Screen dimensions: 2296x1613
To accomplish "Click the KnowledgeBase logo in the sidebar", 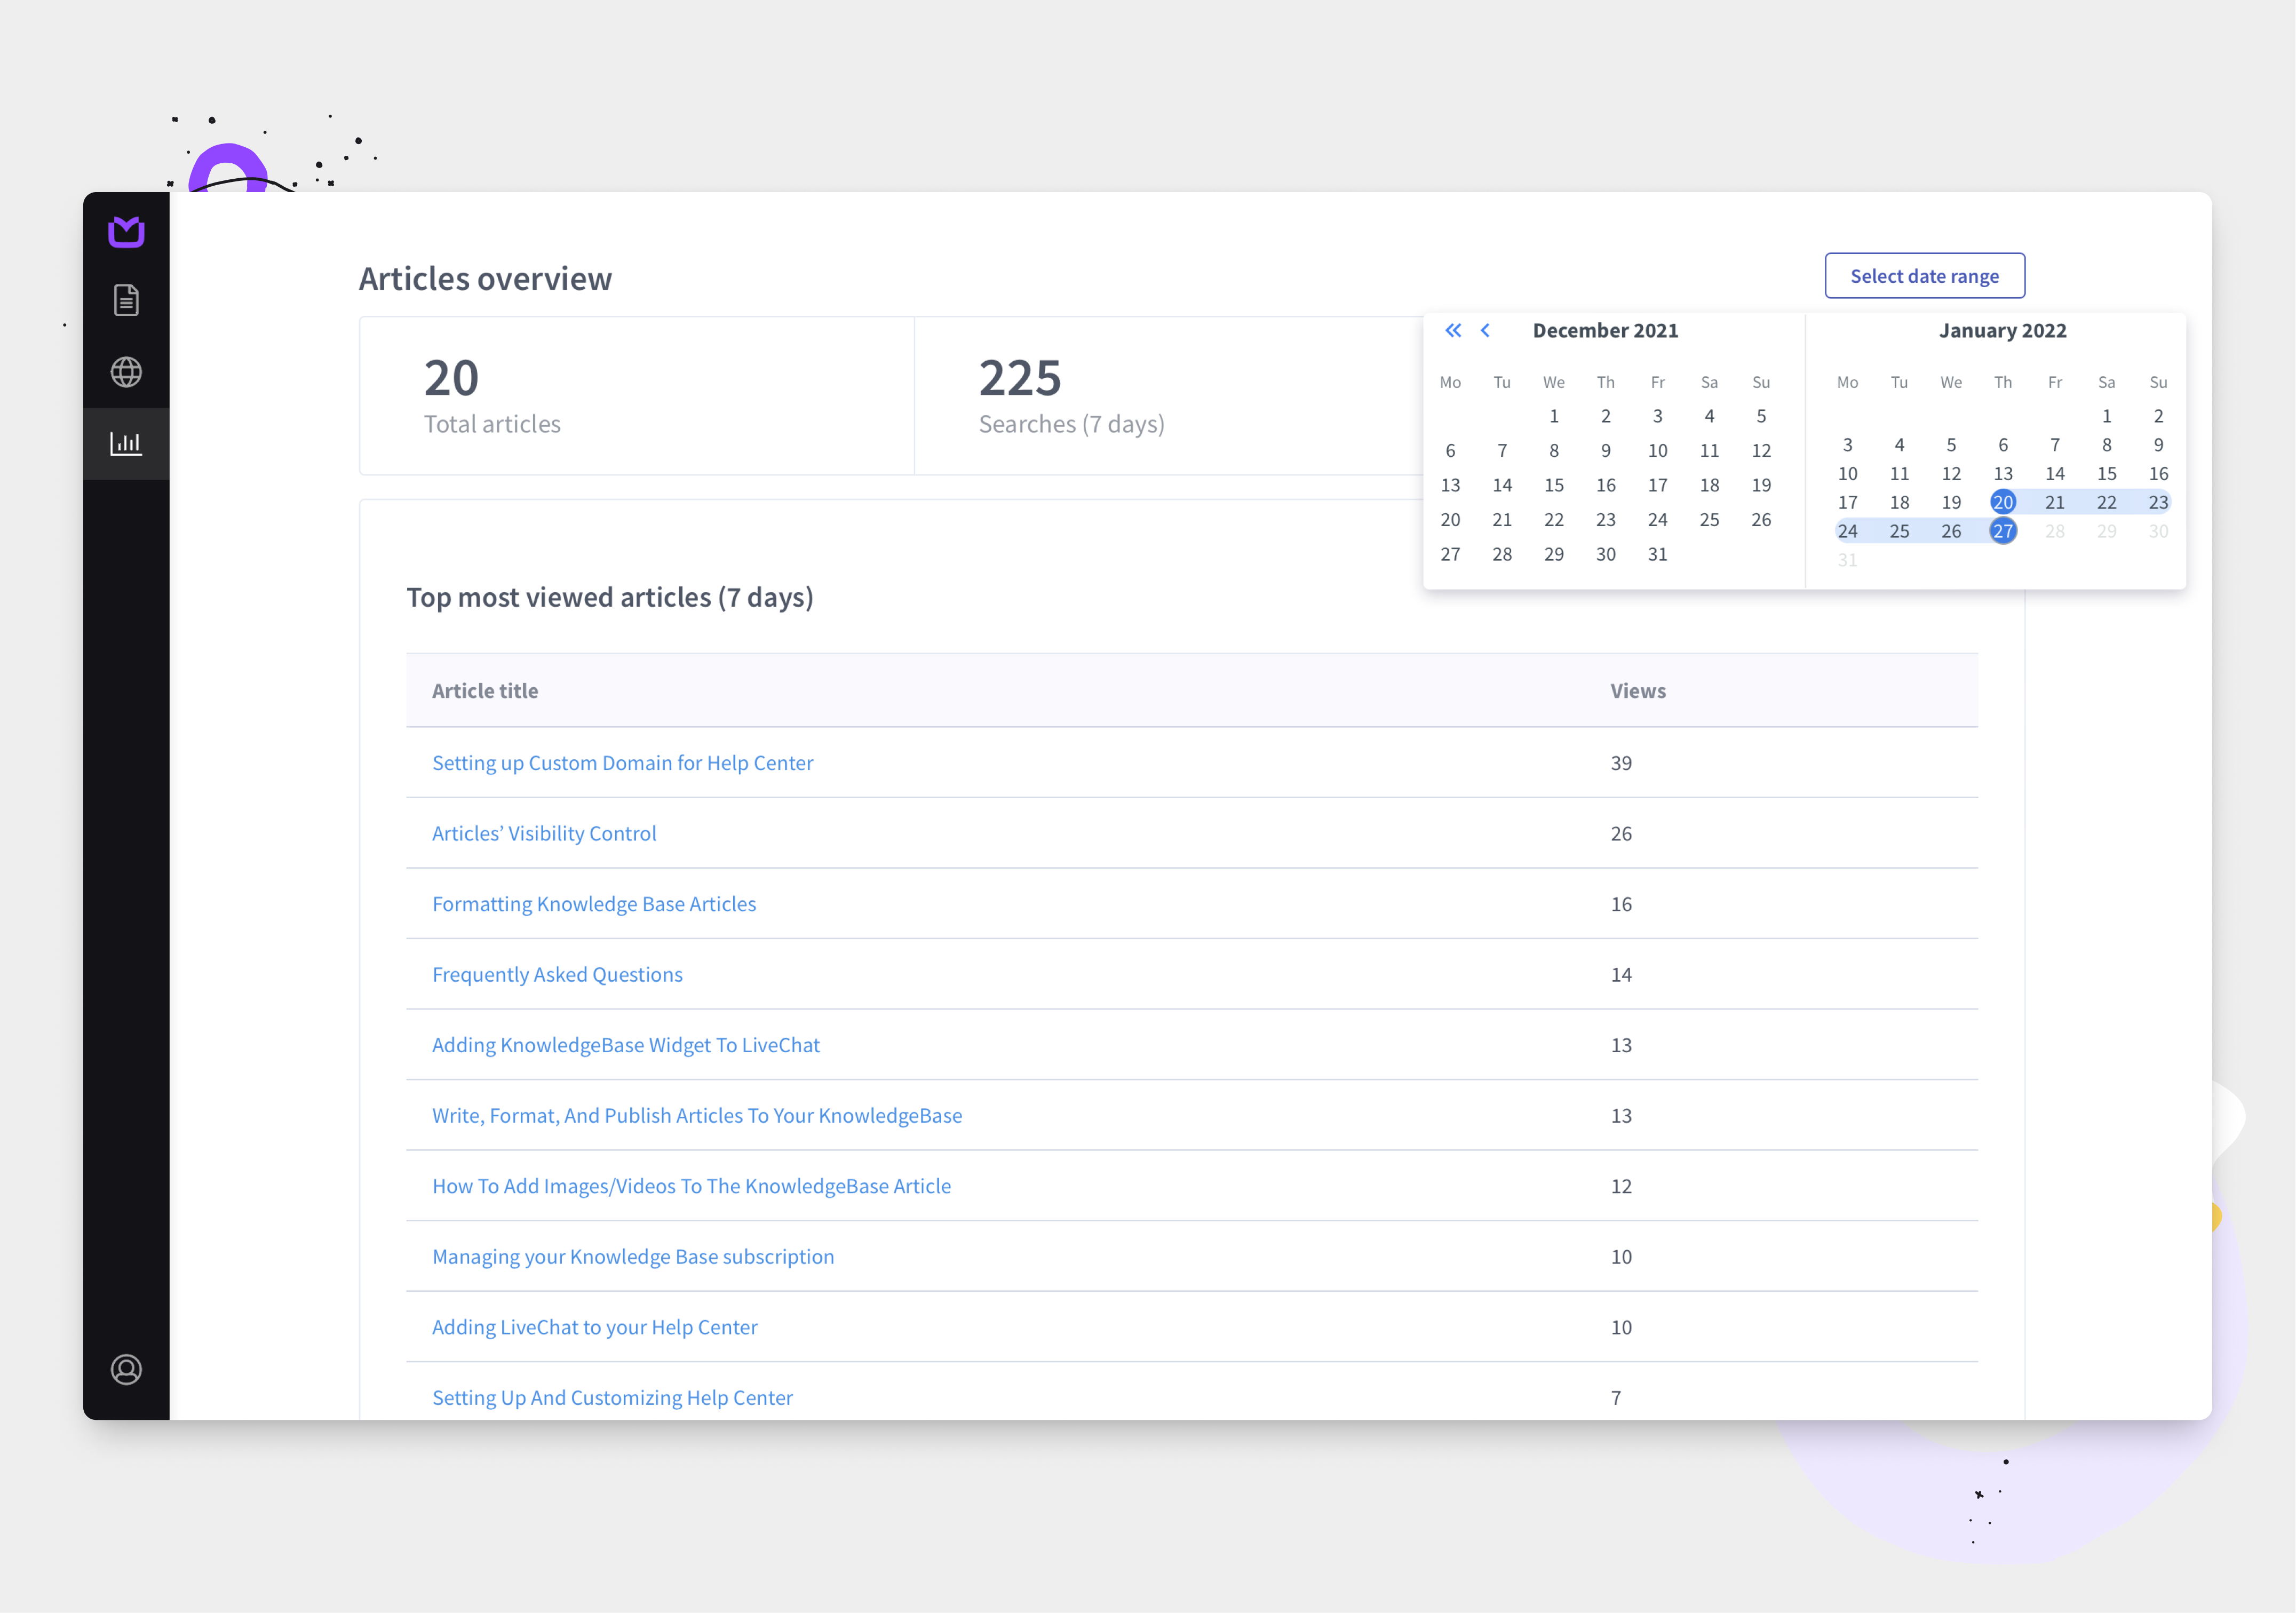I will click(x=126, y=231).
